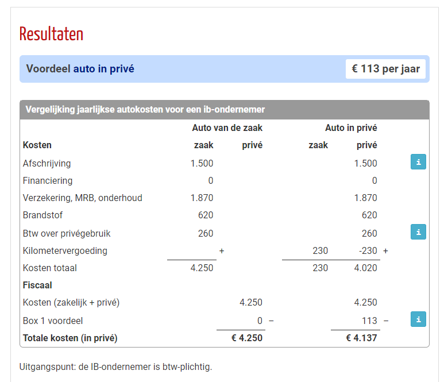Select the Verzekering, MRB, onderhoud label
This screenshot has height=382, width=448.
[83, 198]
